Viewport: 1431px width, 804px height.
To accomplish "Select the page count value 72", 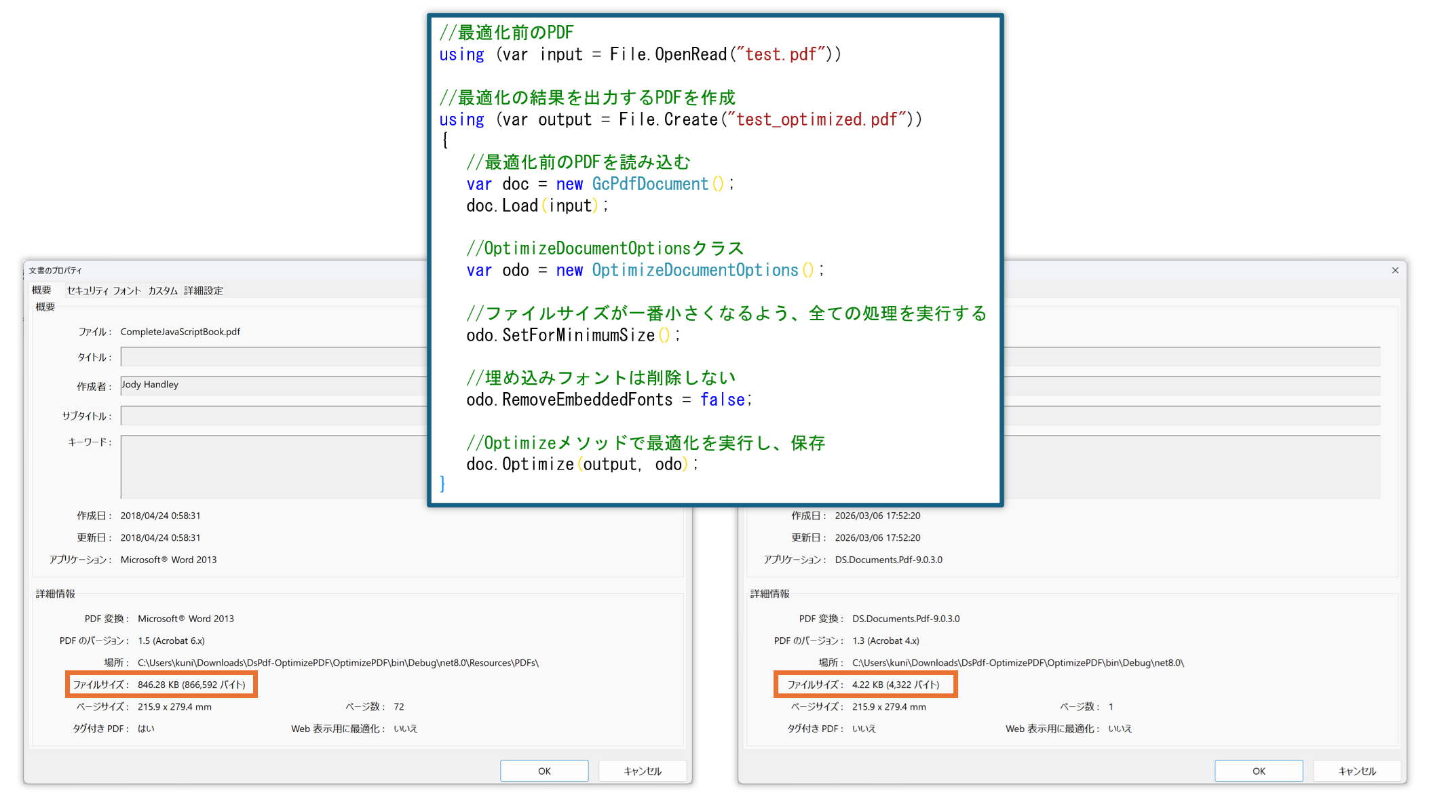I will (399, 707).
